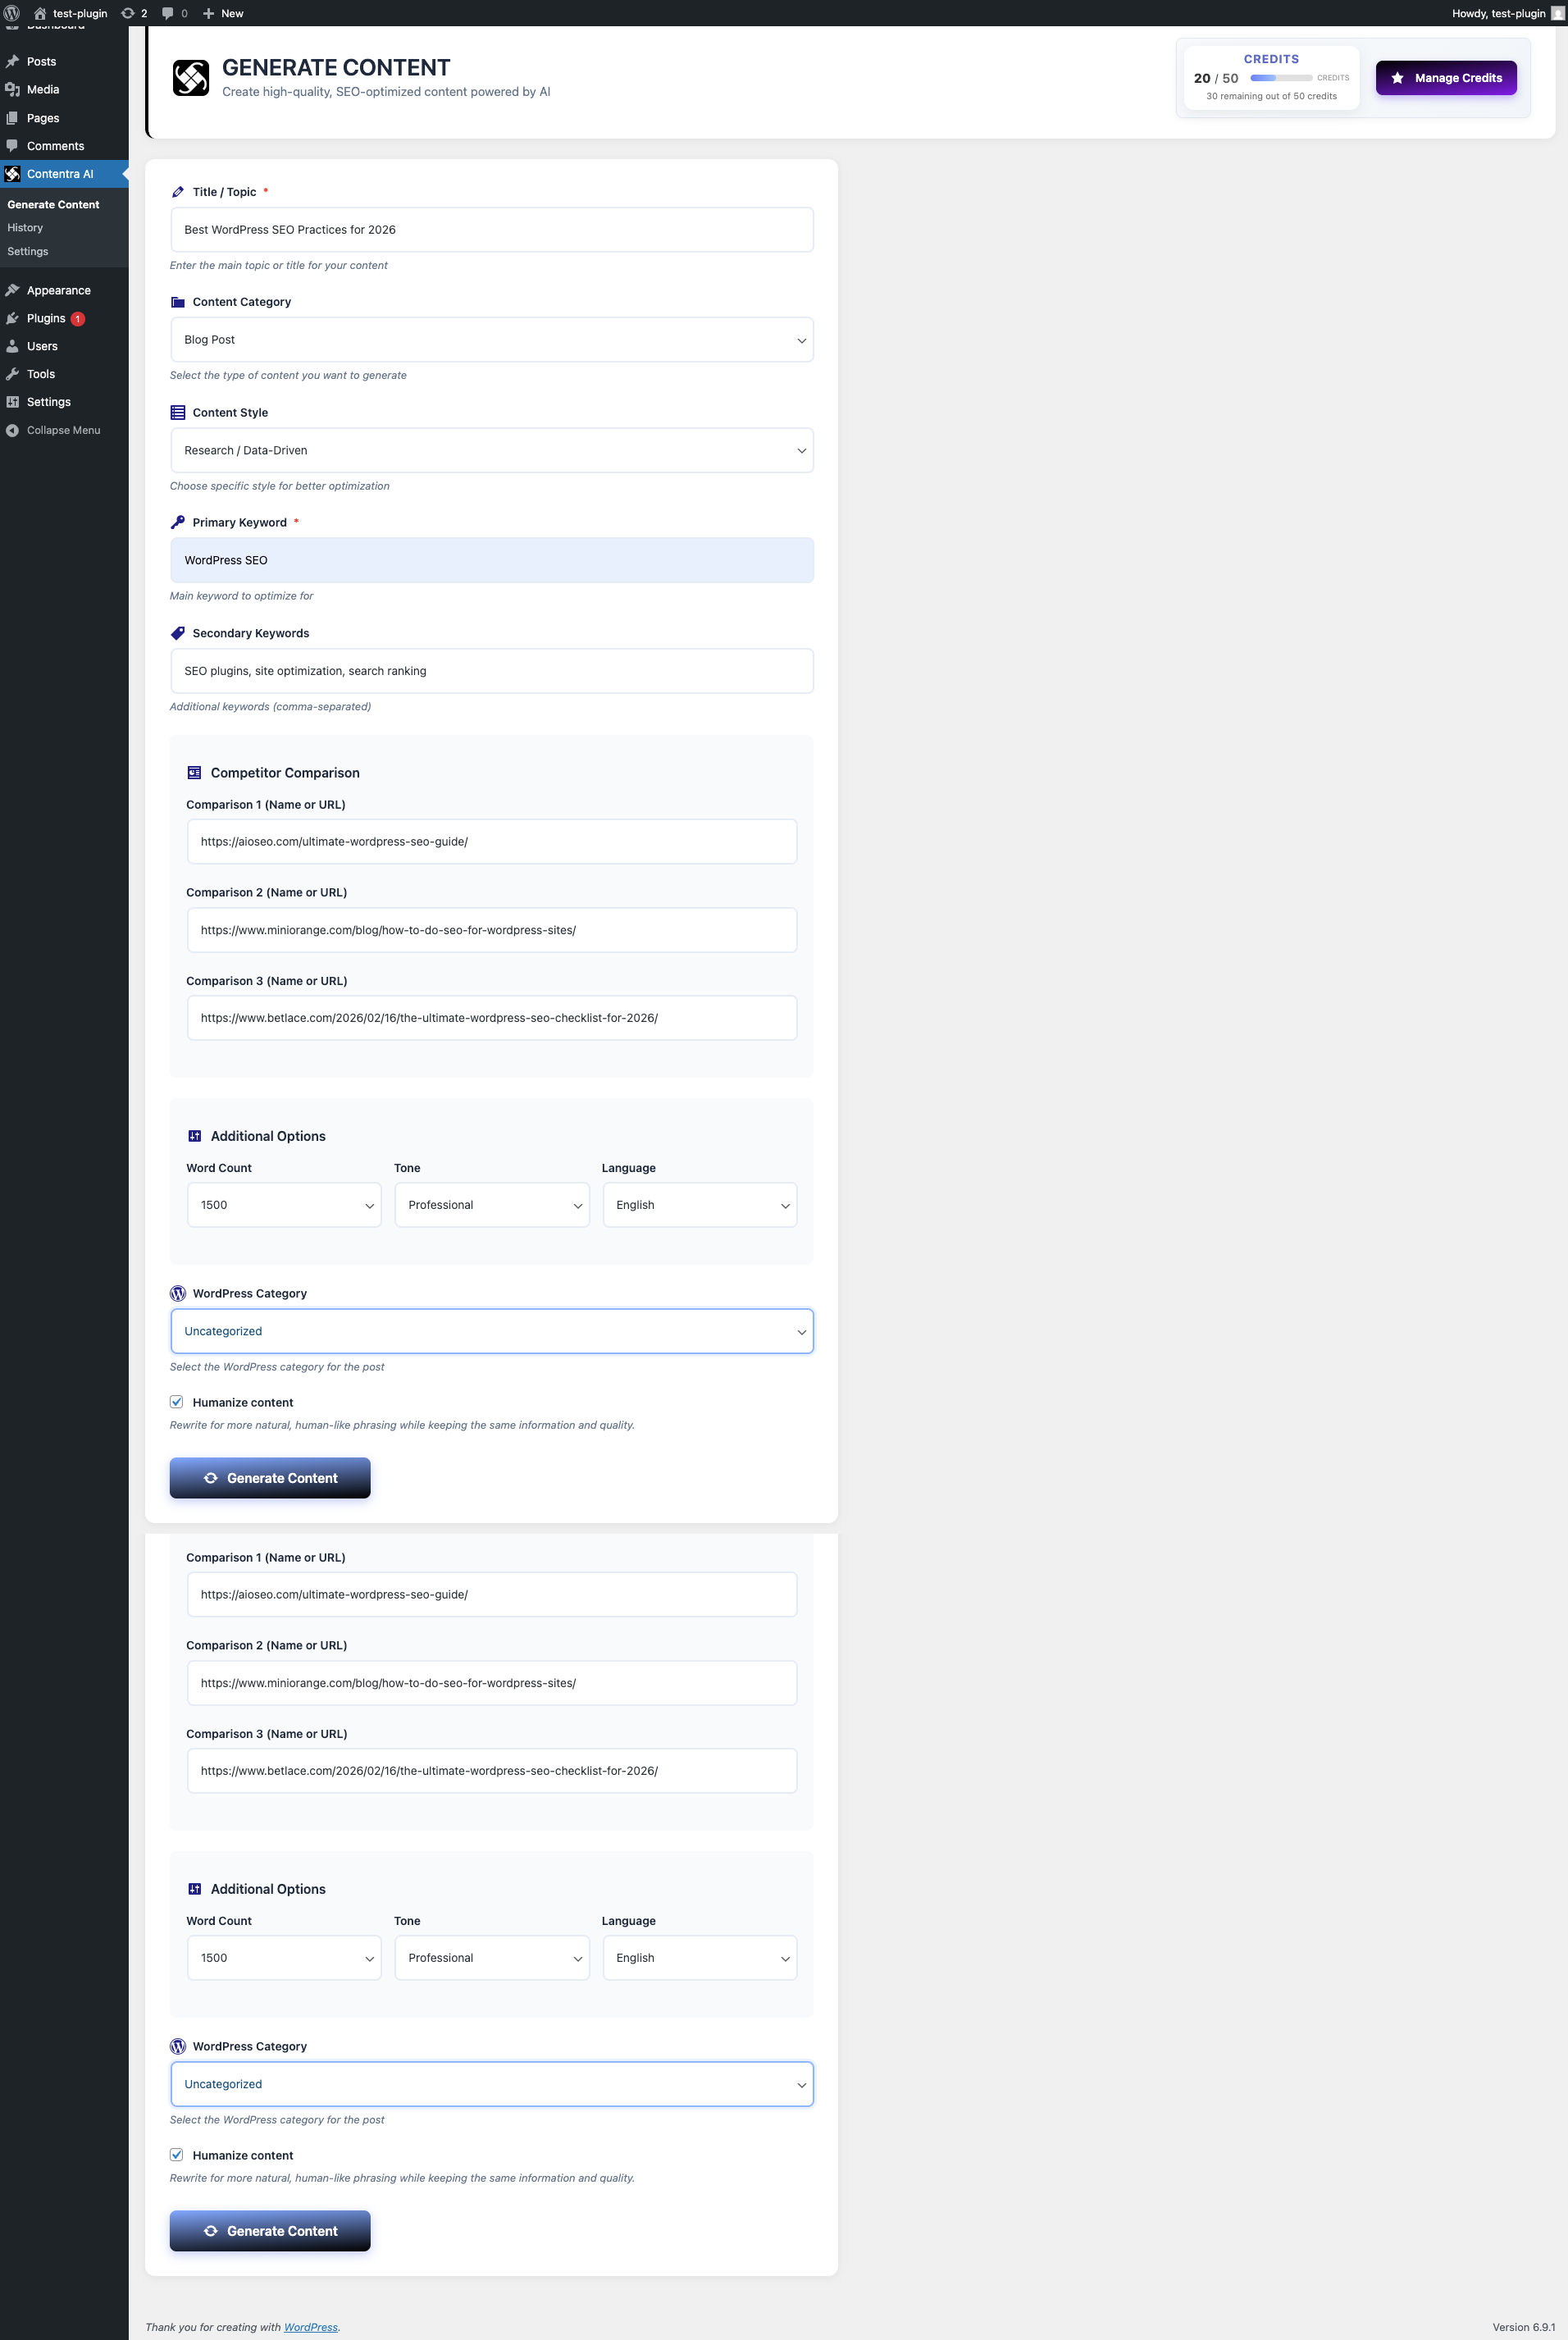This screenshot has height=2340, width=1568.
Task: Click the Media library icon
Action: tap(13, 89)
